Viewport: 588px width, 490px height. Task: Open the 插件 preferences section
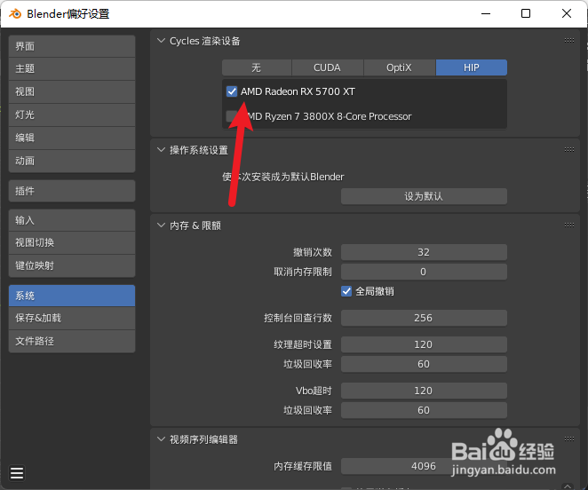72,191
